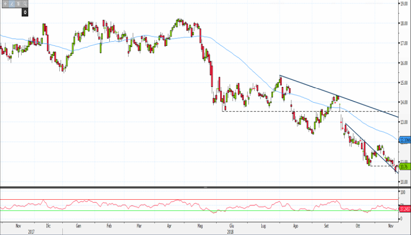Click the blue 12.1066 moving average tag
Screen dimensions: 411x235
click(404, 140)
